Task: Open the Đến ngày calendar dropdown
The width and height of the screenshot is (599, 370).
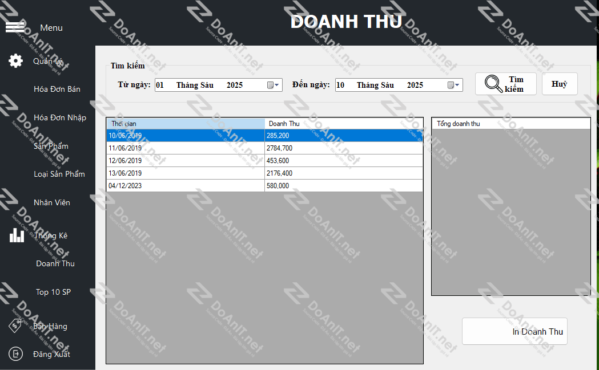Action: 454,85
